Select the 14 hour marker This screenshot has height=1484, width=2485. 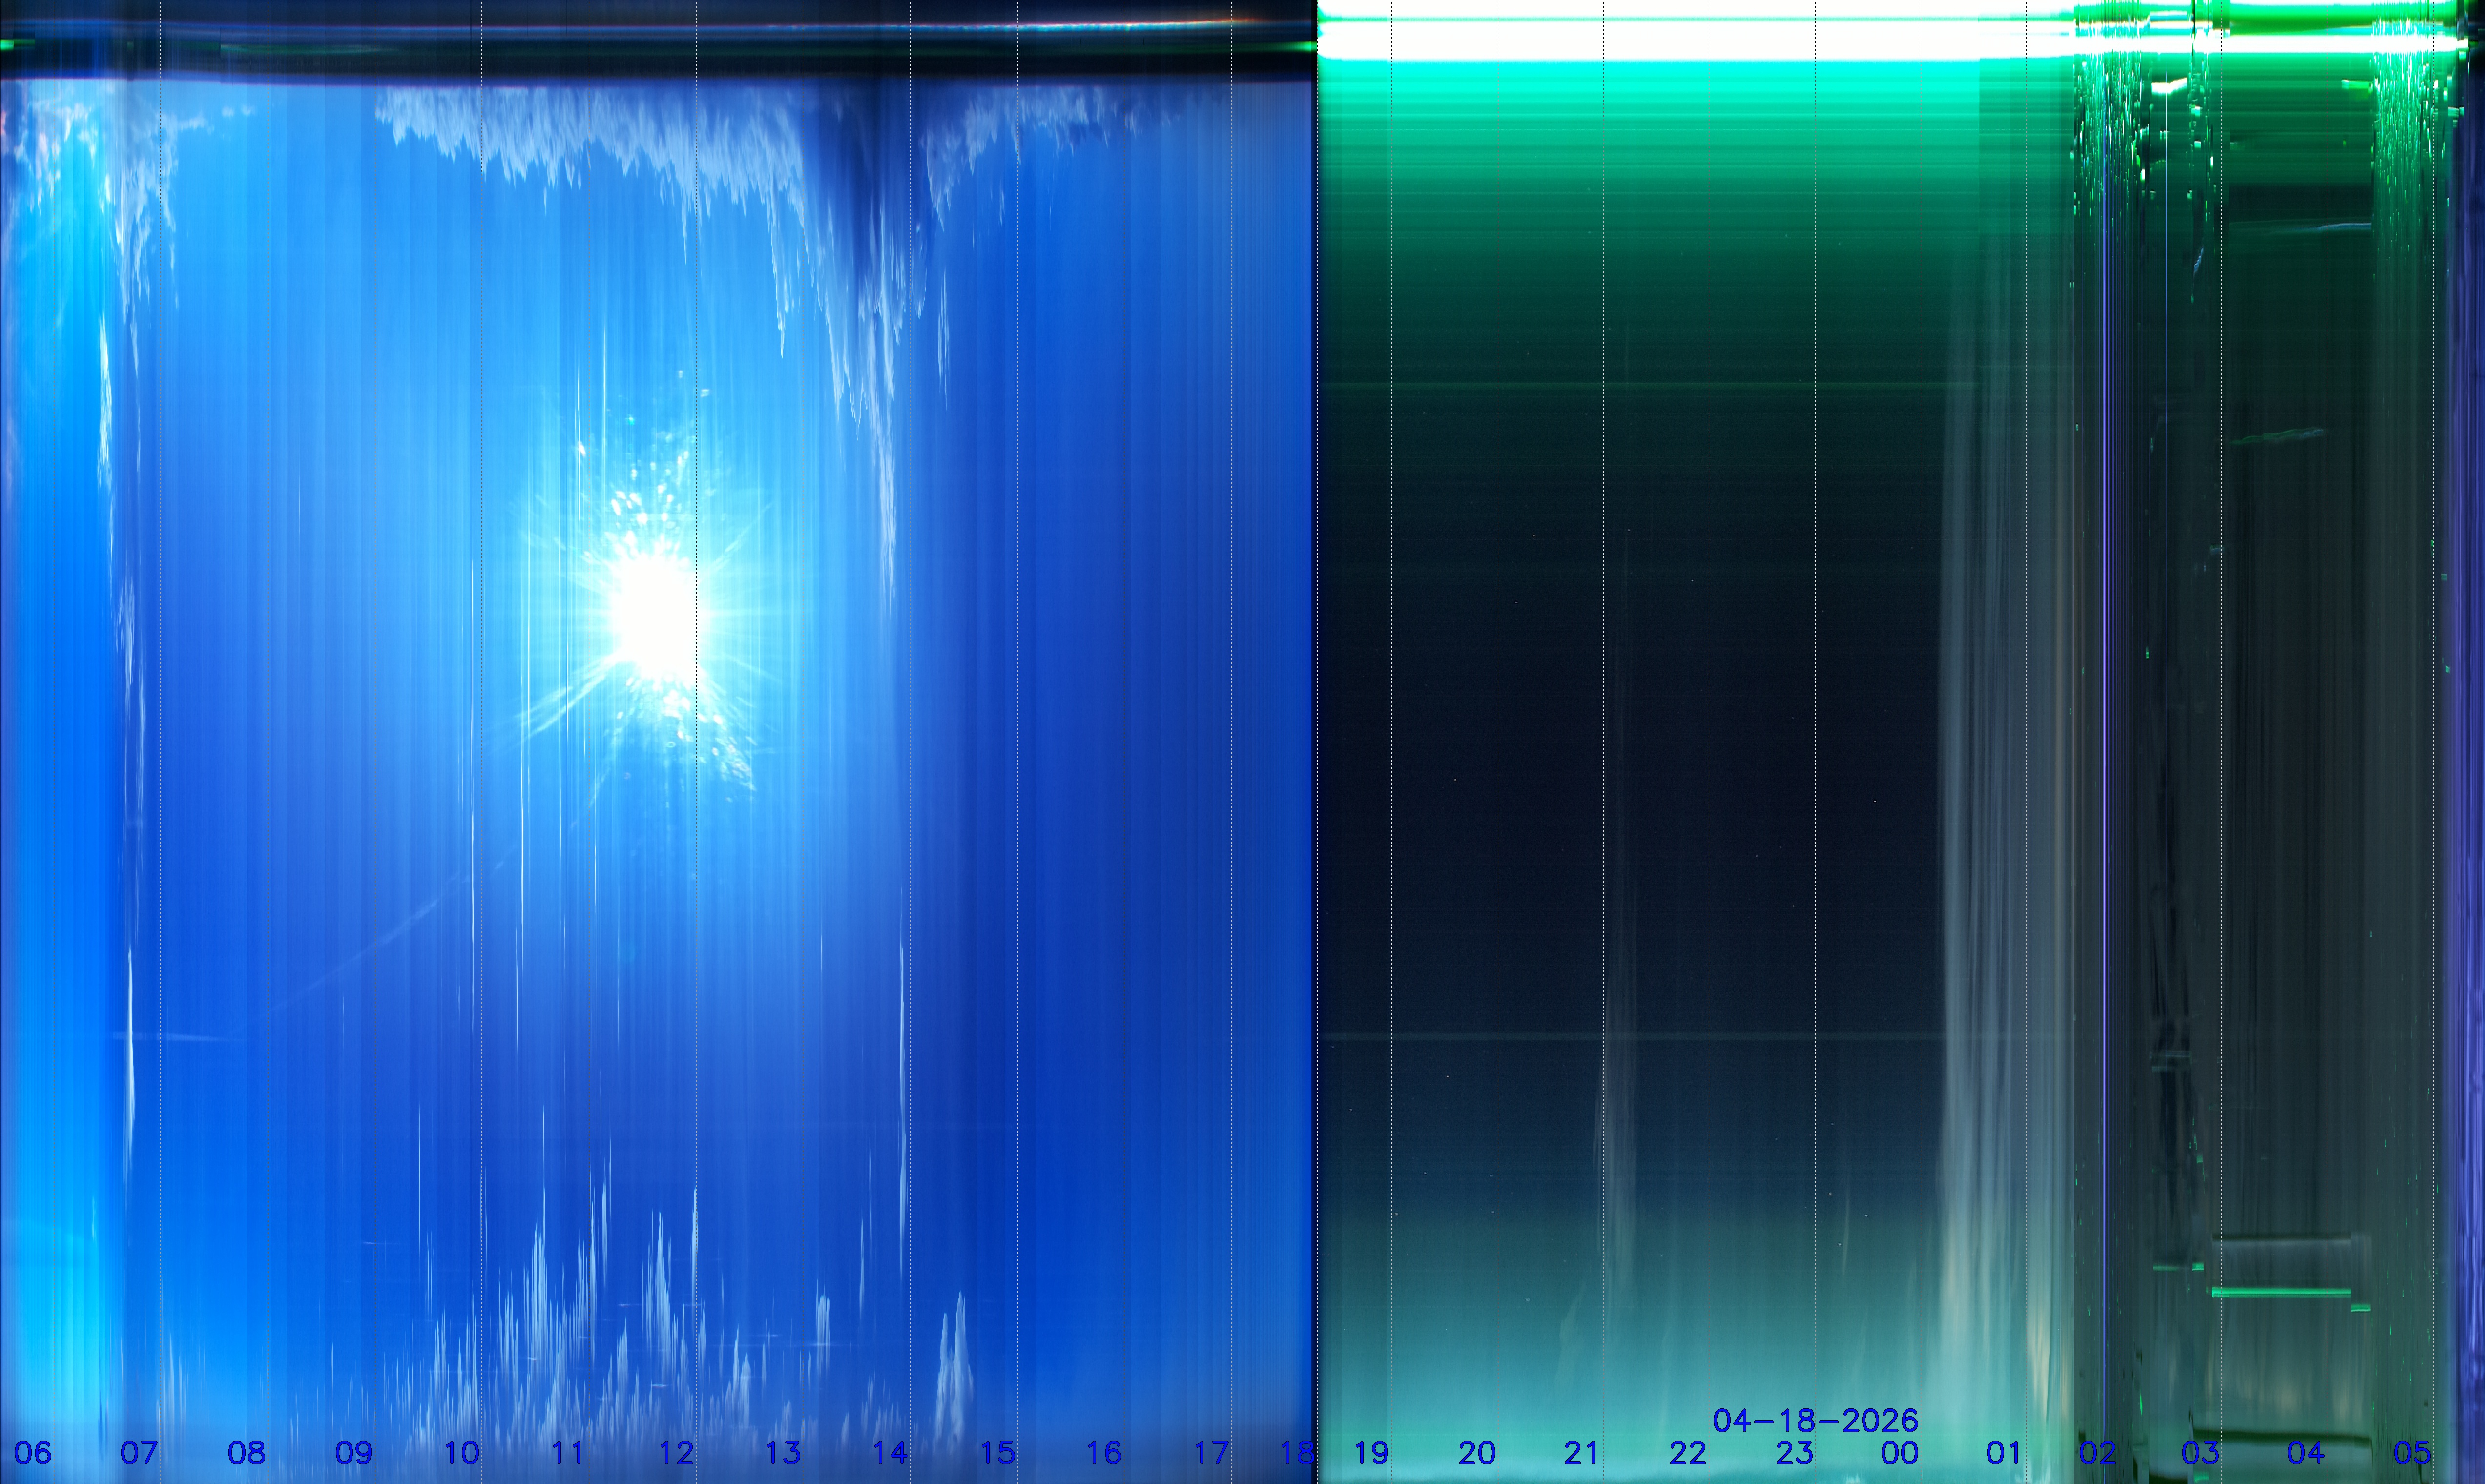coord(890,1453)
